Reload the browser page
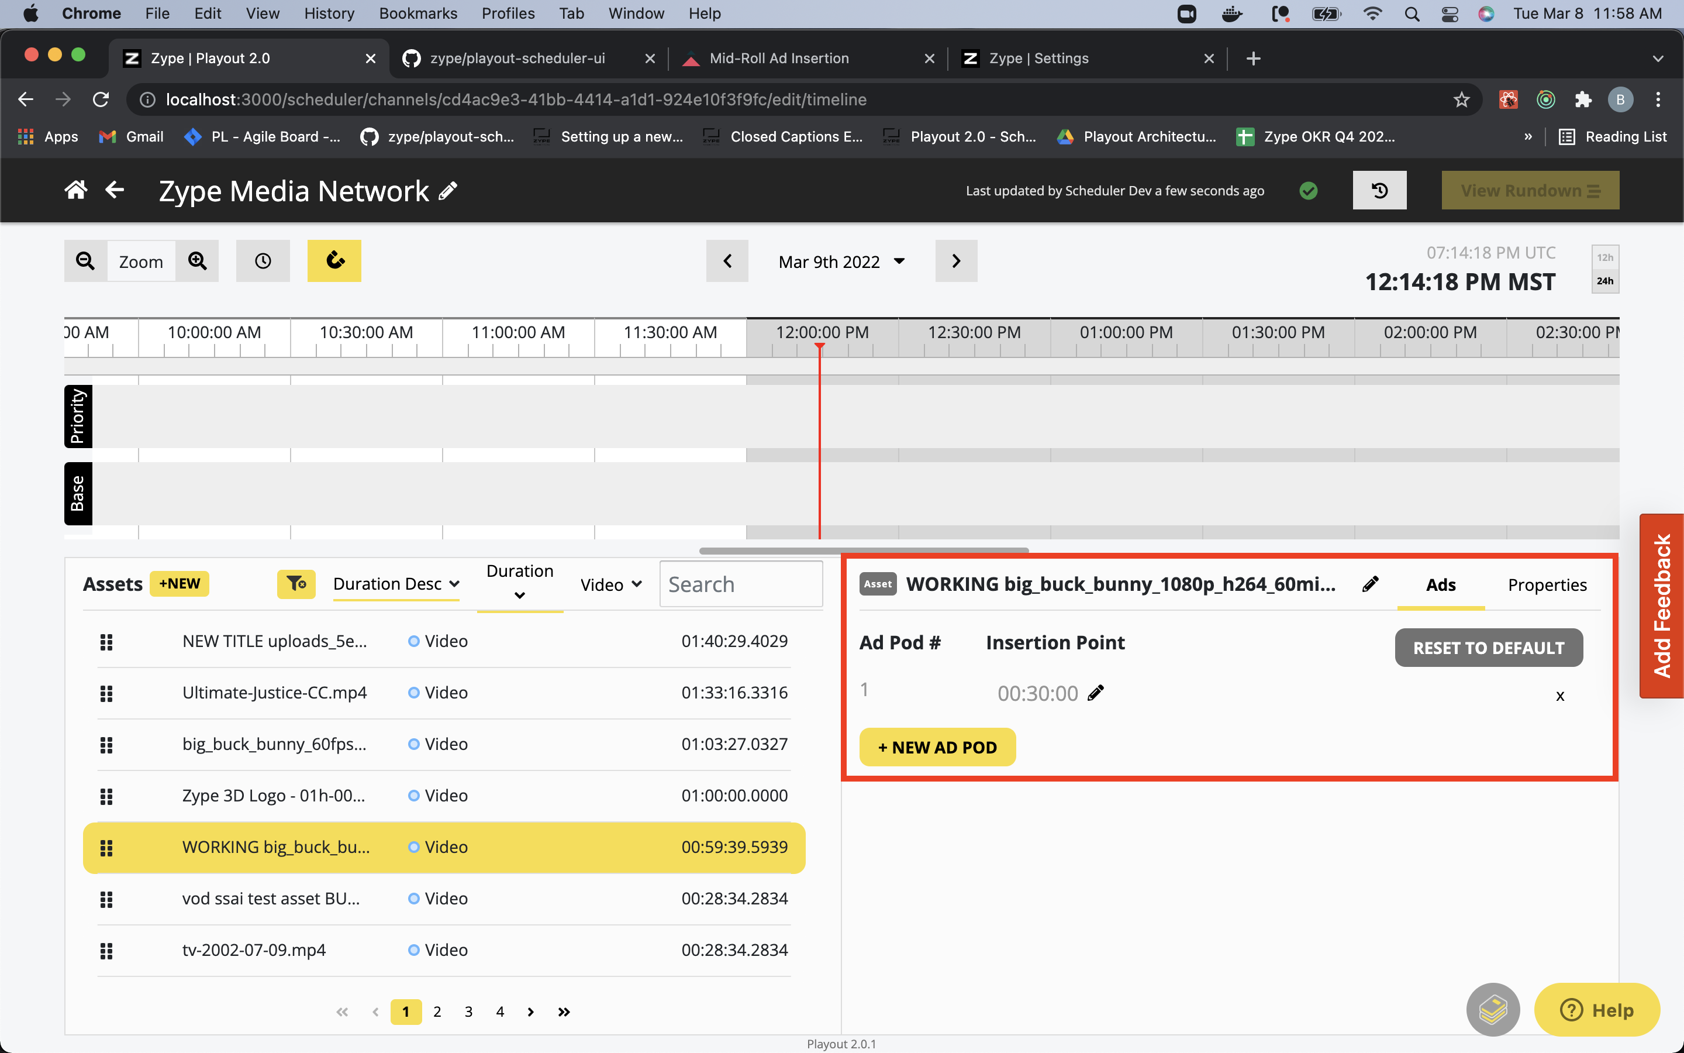The width and height of the screenshot is (1684, 1053). tap(101, 99)
